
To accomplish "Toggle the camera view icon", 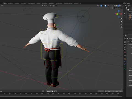I will click(x=121, y=24).
